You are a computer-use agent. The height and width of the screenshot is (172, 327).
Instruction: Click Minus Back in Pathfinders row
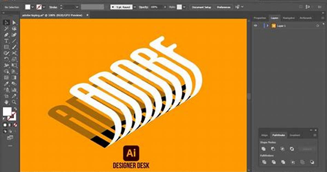312,162
